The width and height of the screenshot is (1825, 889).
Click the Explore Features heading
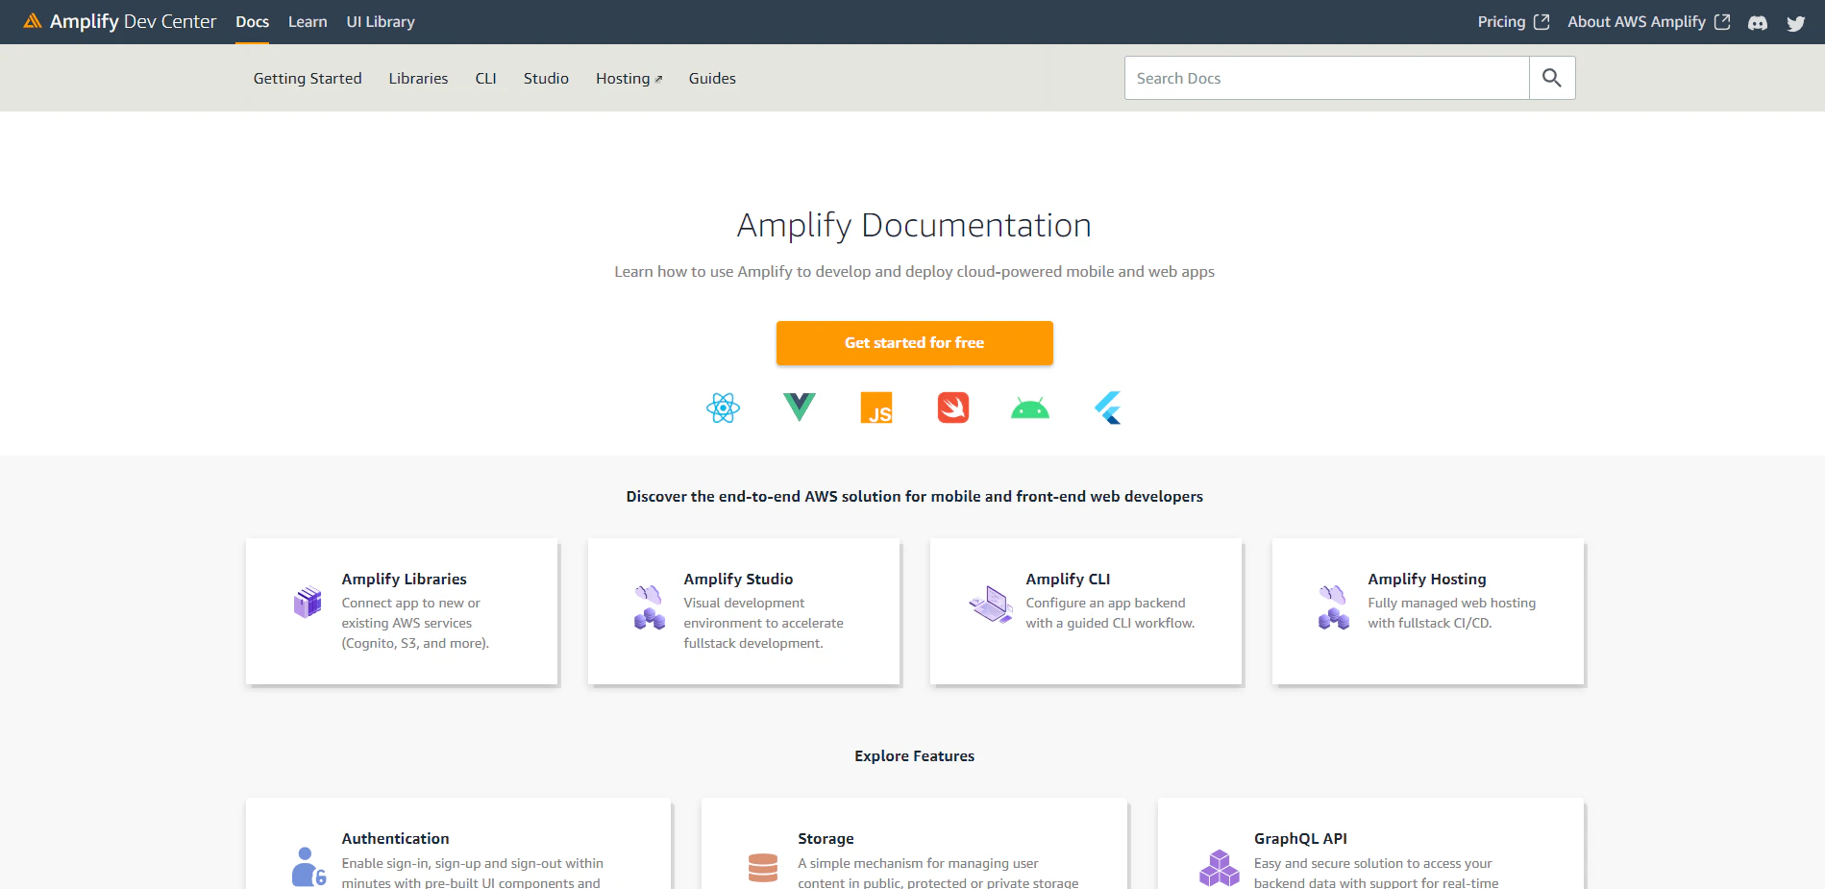coord(914,756)
